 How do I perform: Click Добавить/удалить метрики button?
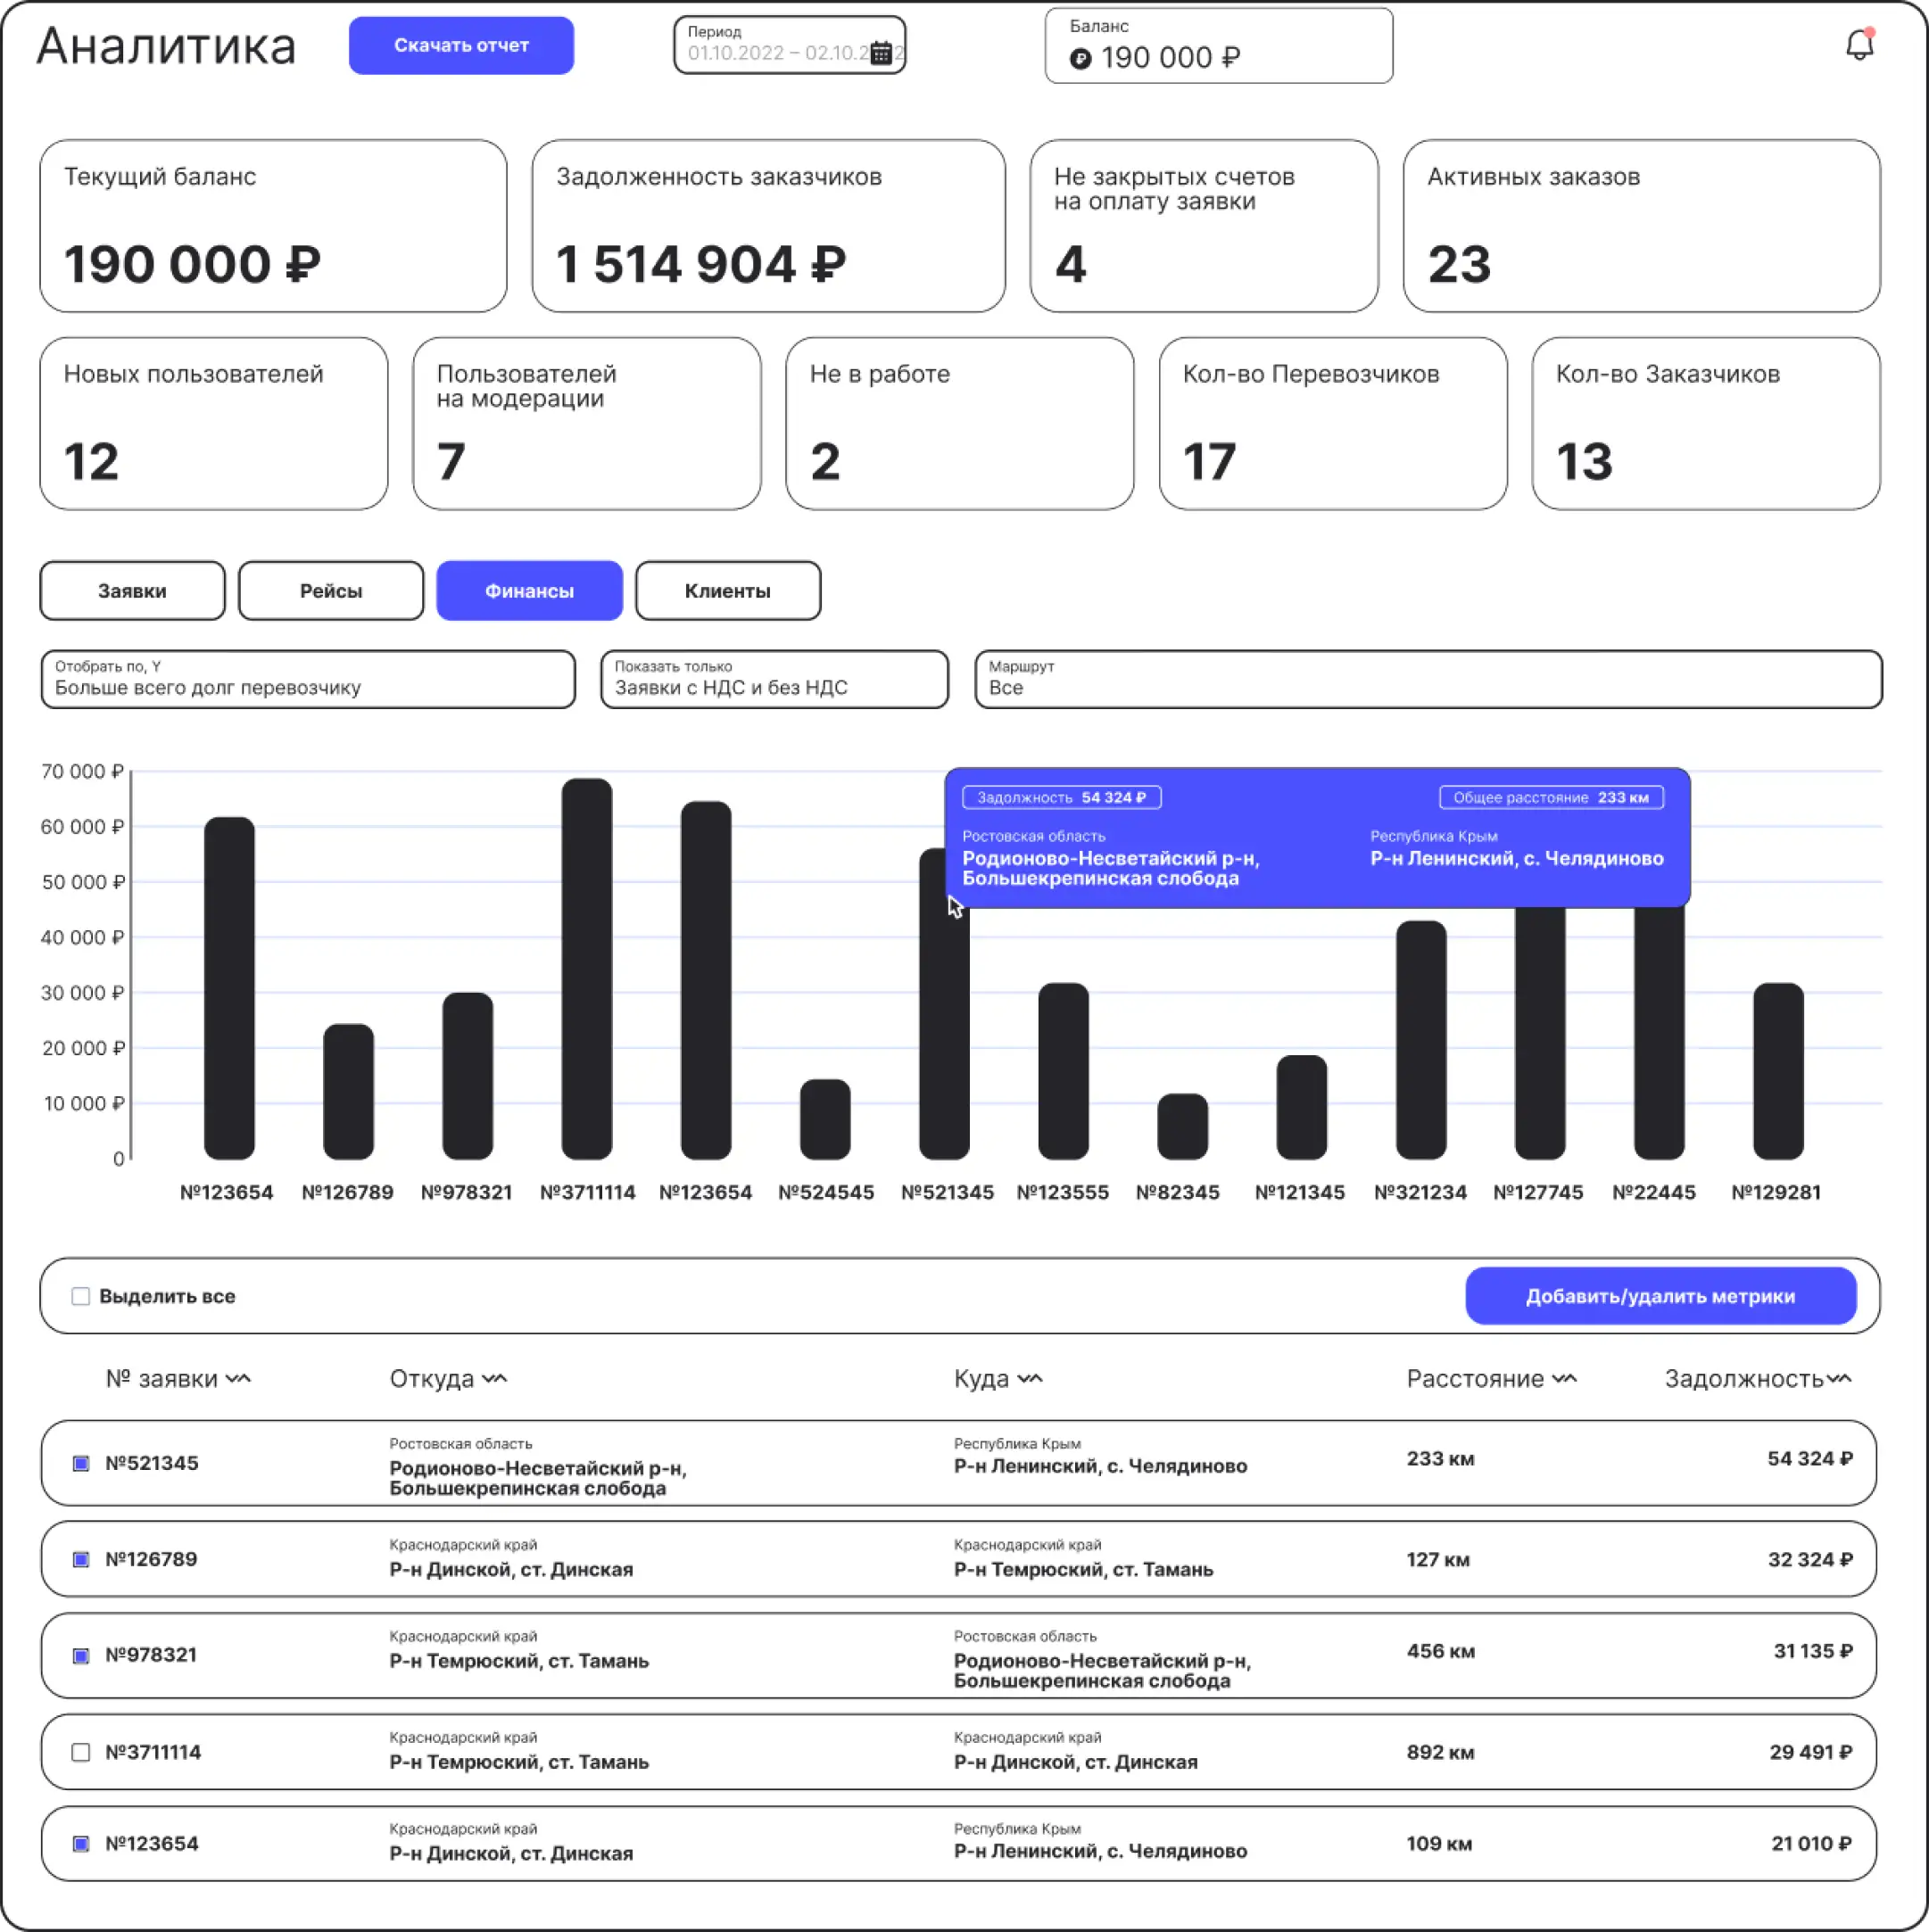click(x=1659, y=1296)
